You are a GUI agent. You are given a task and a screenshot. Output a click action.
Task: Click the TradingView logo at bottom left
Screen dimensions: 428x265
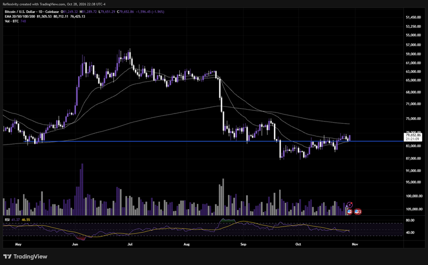coord(25,256)
